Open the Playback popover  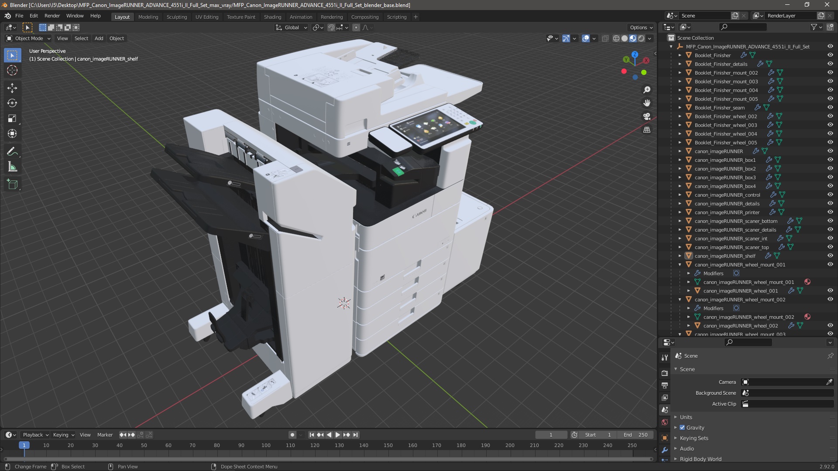(x=35, y=435)
